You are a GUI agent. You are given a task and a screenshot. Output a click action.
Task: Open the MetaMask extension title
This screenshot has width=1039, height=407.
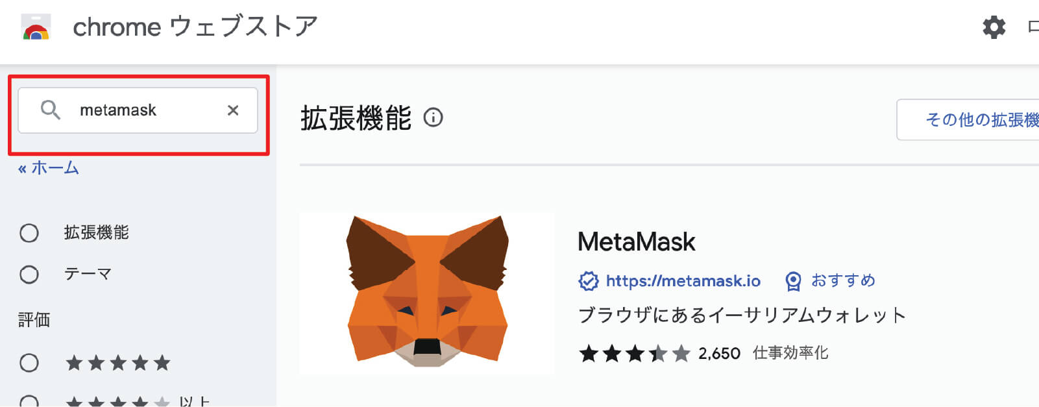point(636,242)
